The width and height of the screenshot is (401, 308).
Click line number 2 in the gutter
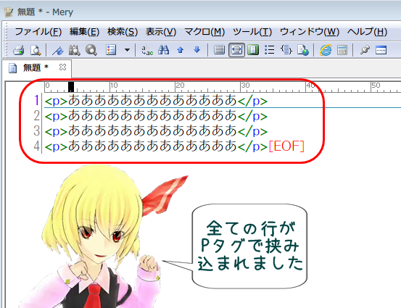click(x=36, y=115)
